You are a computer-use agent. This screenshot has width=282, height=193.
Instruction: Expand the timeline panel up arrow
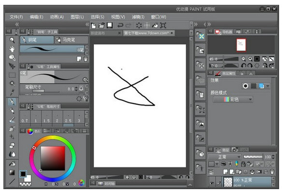point(190,184)
